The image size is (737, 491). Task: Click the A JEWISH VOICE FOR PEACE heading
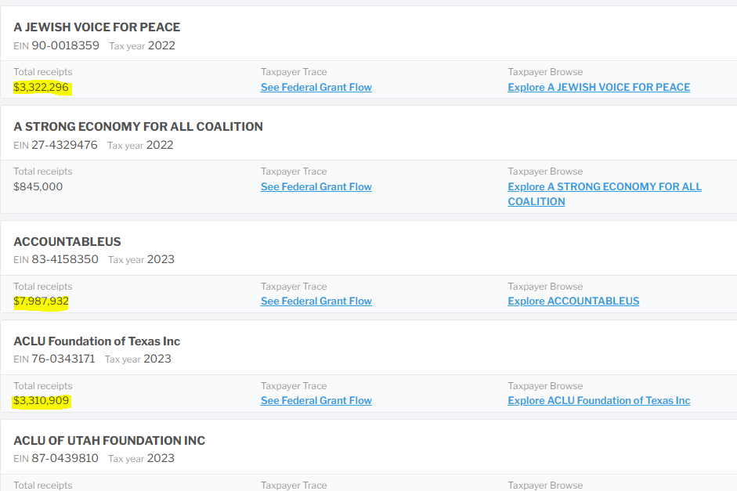96,27
